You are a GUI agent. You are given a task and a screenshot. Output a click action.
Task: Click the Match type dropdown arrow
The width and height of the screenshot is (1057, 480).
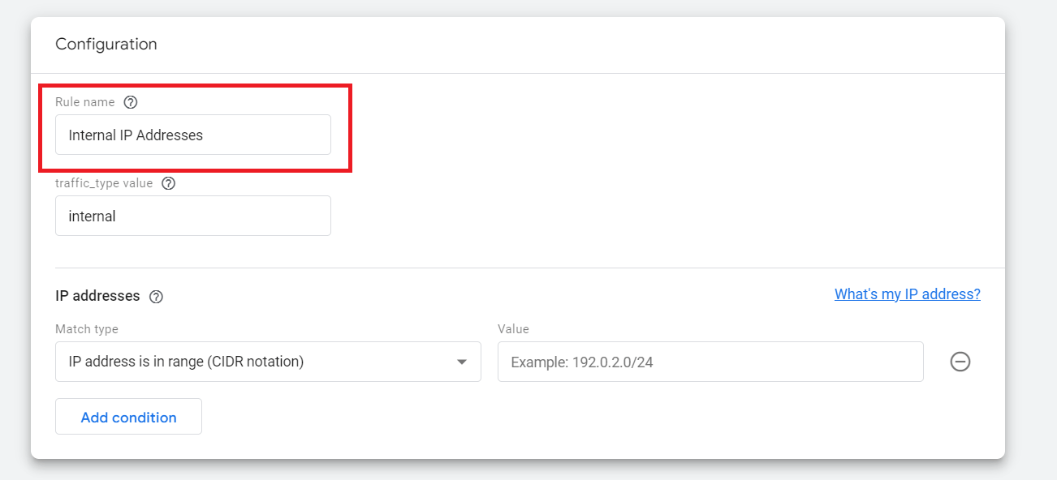click(463, 362)
